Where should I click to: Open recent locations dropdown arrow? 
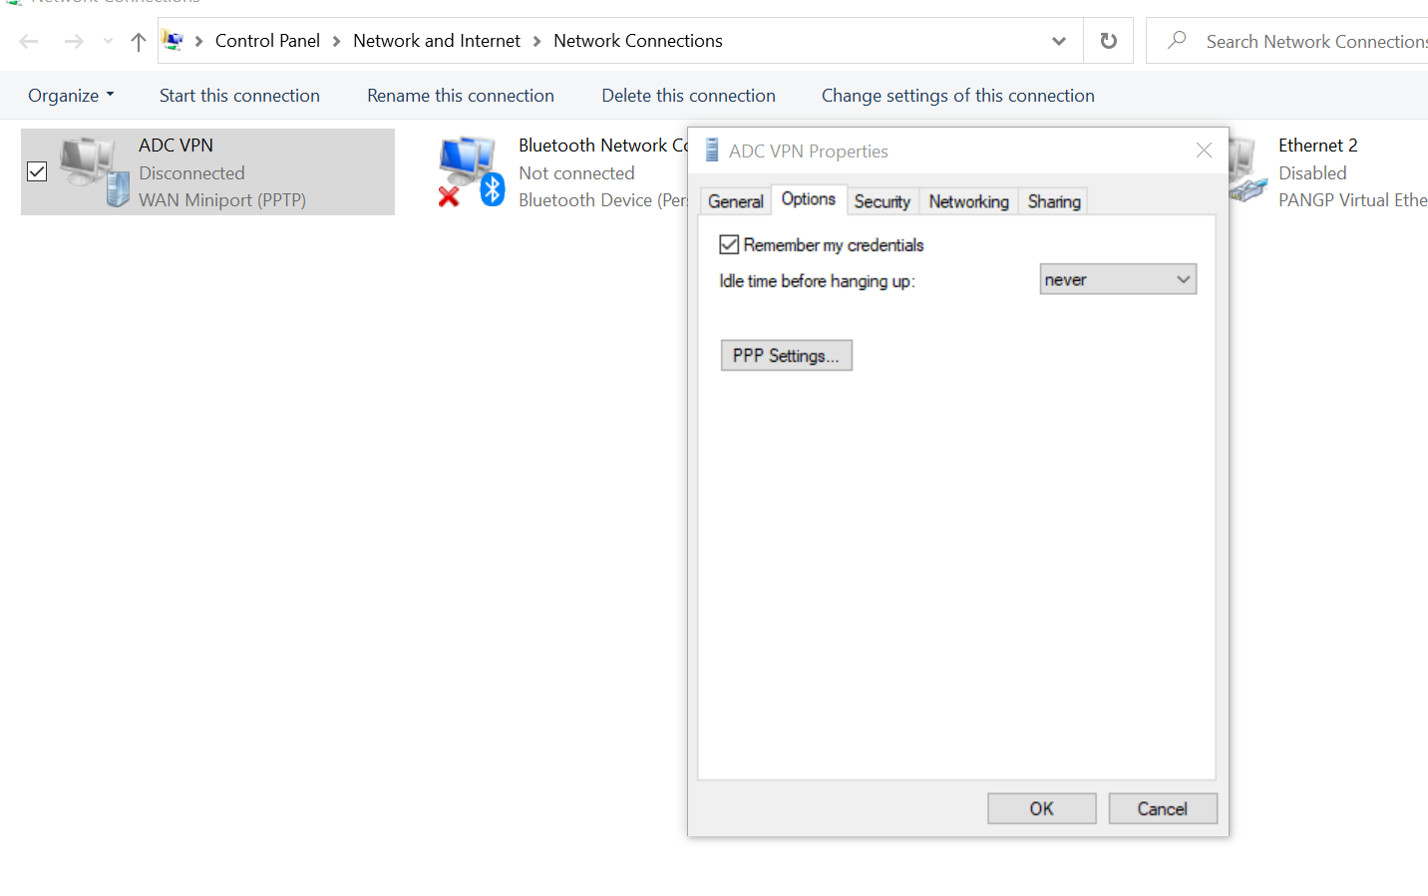(x=108, y=41)
